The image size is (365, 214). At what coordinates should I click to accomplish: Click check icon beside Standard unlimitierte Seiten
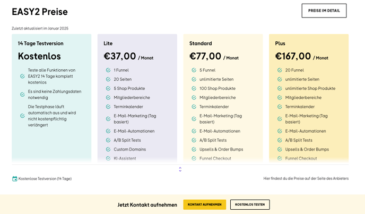pyautogui.click(x=194, y=79)
